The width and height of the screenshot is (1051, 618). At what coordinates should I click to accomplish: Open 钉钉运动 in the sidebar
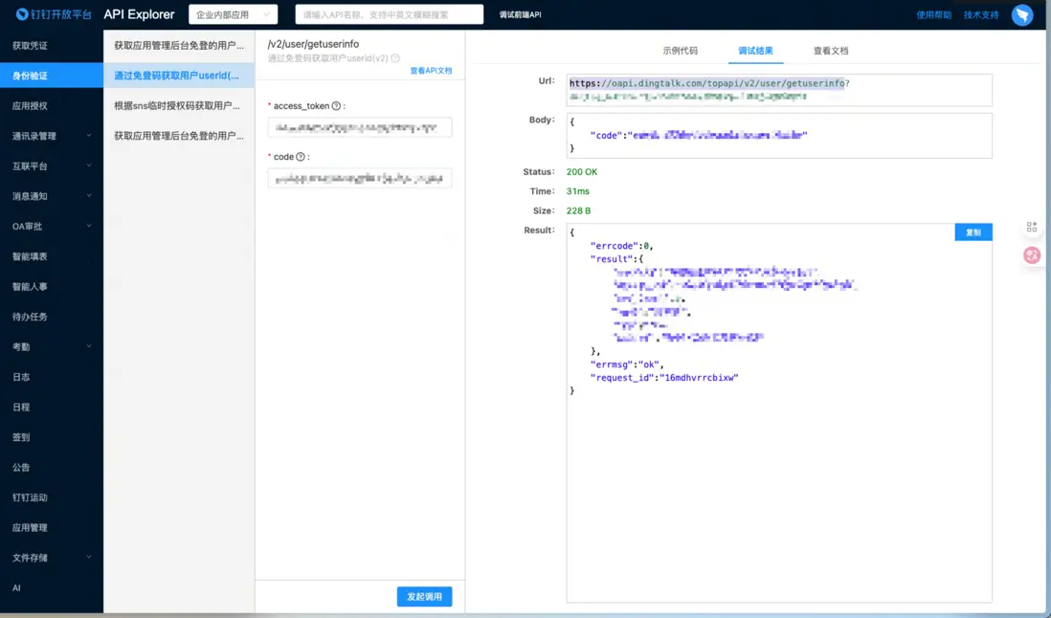(52, 497)
